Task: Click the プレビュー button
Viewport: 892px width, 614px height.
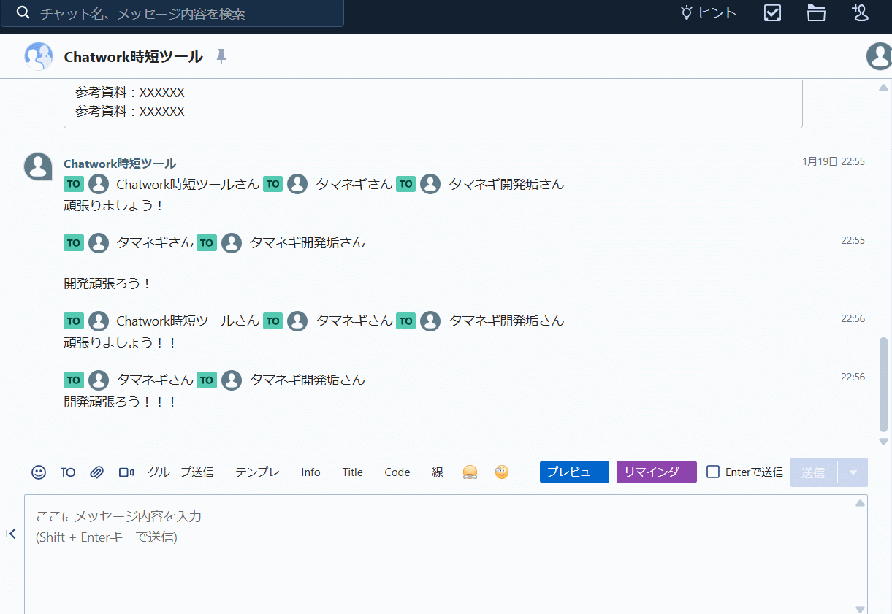Action: tap(574, 472)
